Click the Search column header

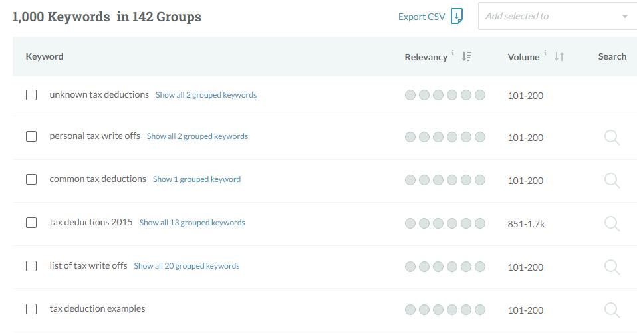pos(612,56)
